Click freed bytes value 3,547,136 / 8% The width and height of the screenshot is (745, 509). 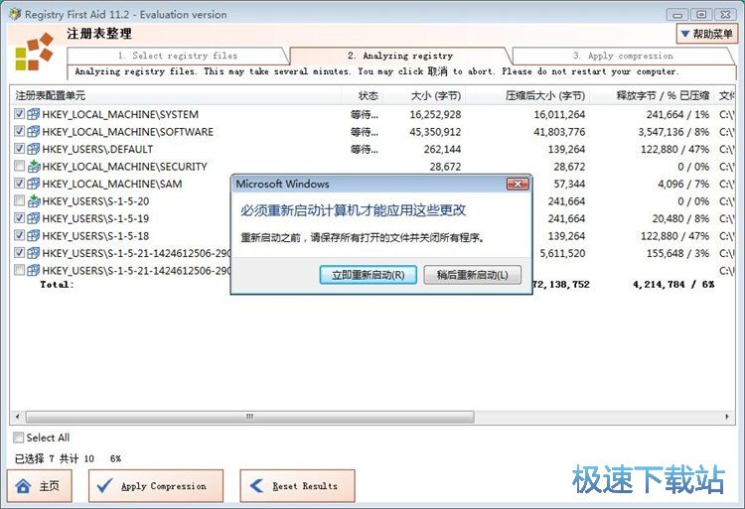[673, 131]
